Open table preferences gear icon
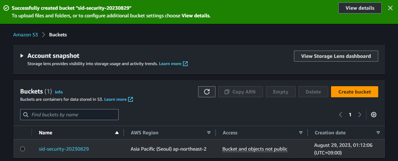The width and height of the screenshot is (398, 161). 374,115
